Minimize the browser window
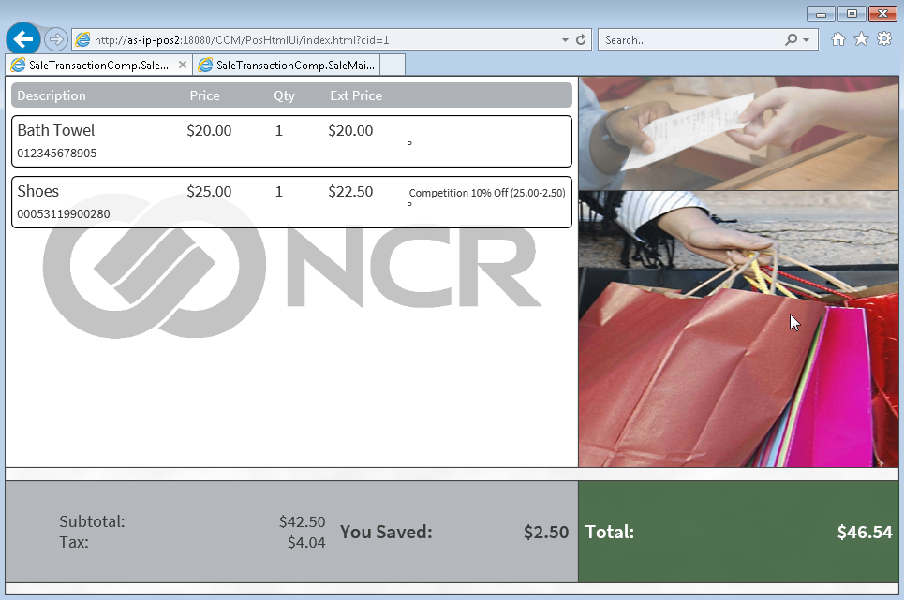Screen dimensions: 904x600 (821, 14)
